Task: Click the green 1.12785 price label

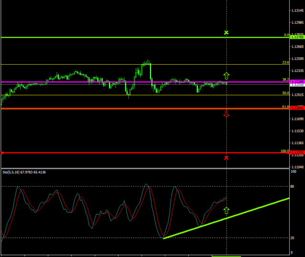Action: pyautogui.click(x=297, y=37)
